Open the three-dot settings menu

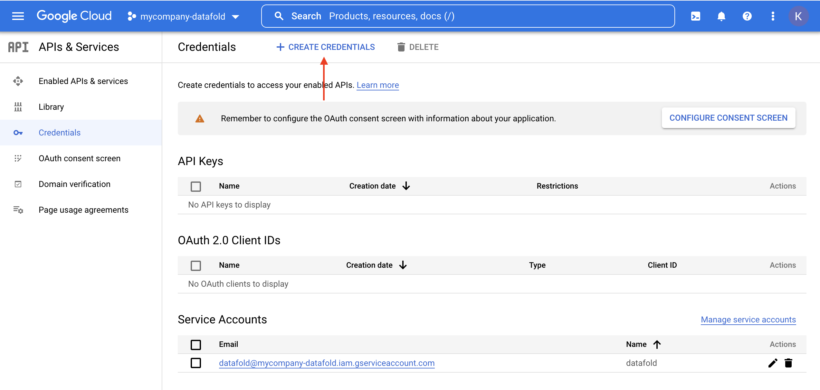(x=773, y=16)
